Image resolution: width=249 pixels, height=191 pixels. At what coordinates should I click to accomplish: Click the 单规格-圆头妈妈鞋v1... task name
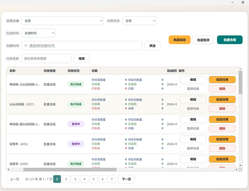(x=25, y=124)
